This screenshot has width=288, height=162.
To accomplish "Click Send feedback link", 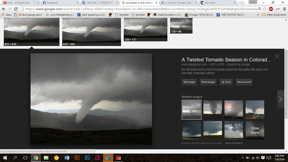I will pyautogui.click(x=234, y=143).
